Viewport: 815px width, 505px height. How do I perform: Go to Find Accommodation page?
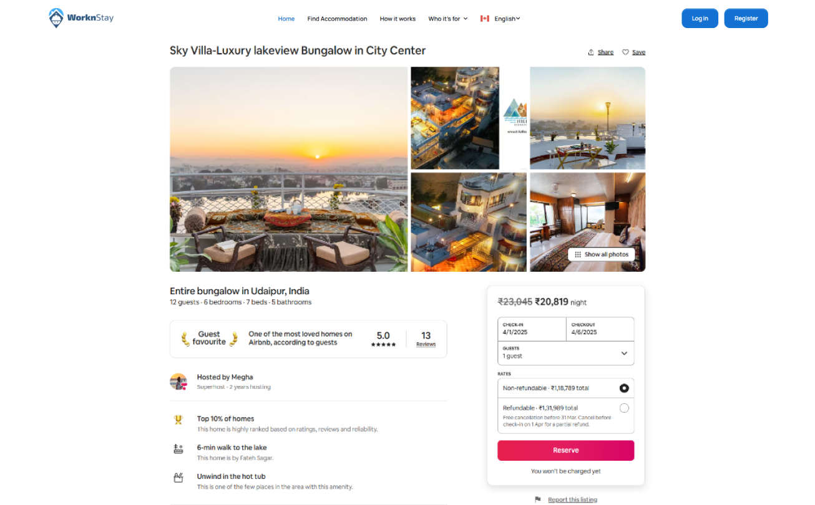coord(337,19)
